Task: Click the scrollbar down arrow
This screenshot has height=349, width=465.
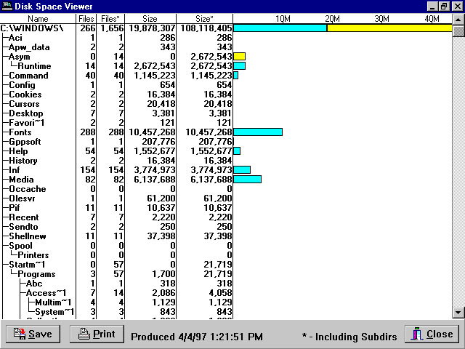Action: (x=458, y=312)
